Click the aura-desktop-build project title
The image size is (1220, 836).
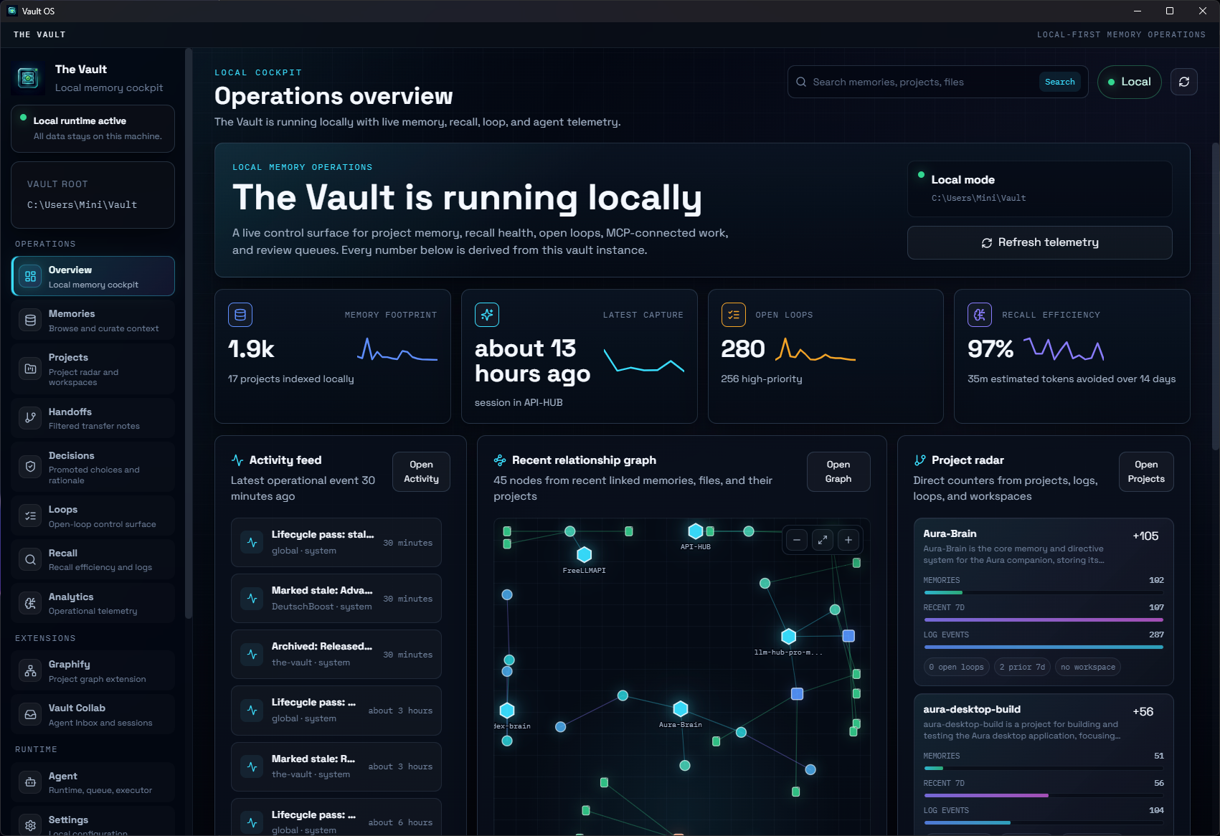(972, 709)
